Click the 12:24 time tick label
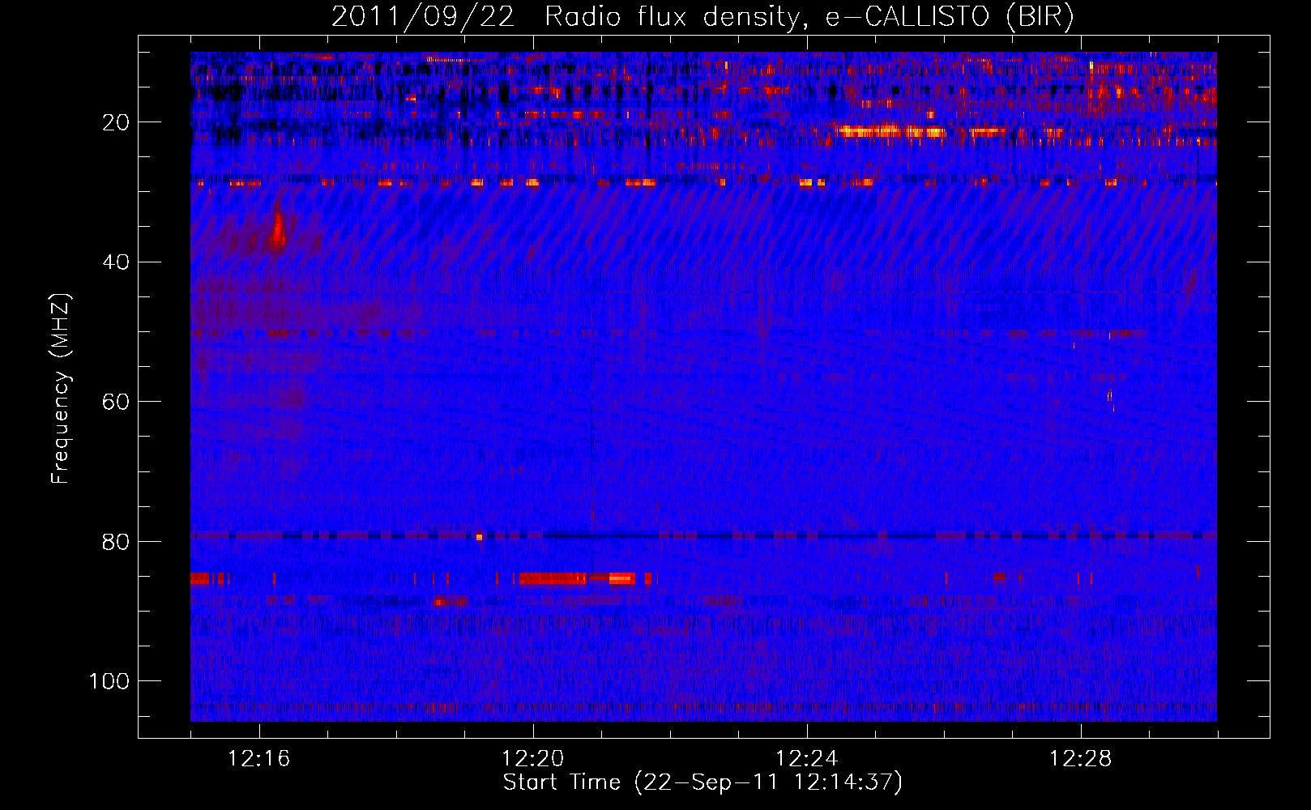Screen dimensions: 1311x810 (807, 759)
